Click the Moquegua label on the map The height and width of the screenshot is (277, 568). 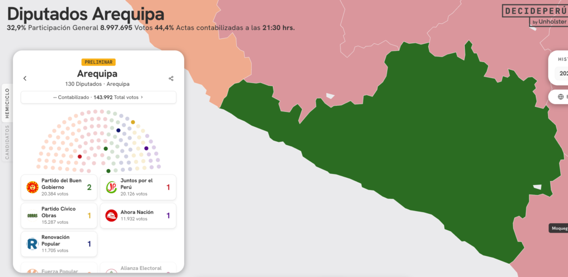pos(558,228)
